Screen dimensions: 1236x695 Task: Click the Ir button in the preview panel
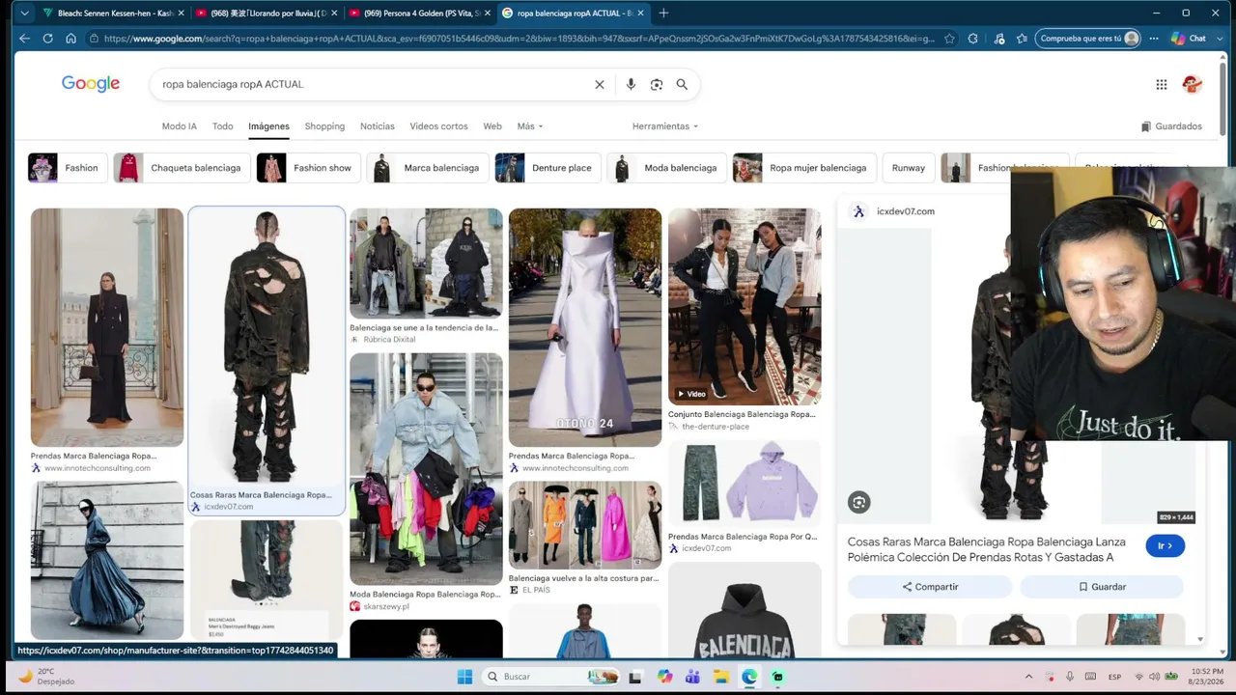click(1166, 545)
